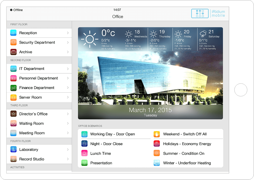254x180 pixels.
Task: Select the Lunch Time scenario item
Action: point(100,153)
